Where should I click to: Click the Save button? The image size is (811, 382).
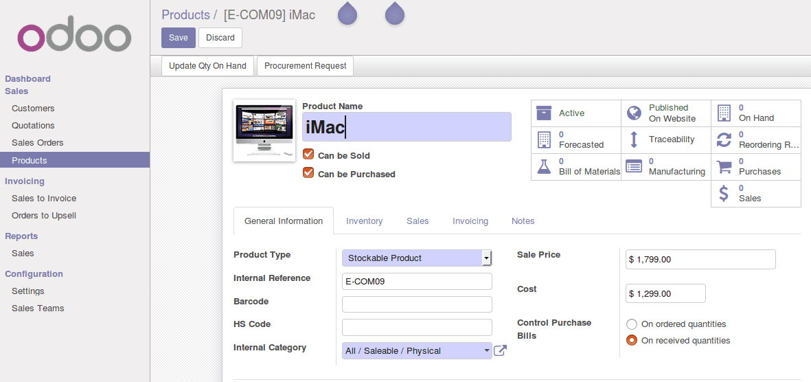[x=179, y=38]
